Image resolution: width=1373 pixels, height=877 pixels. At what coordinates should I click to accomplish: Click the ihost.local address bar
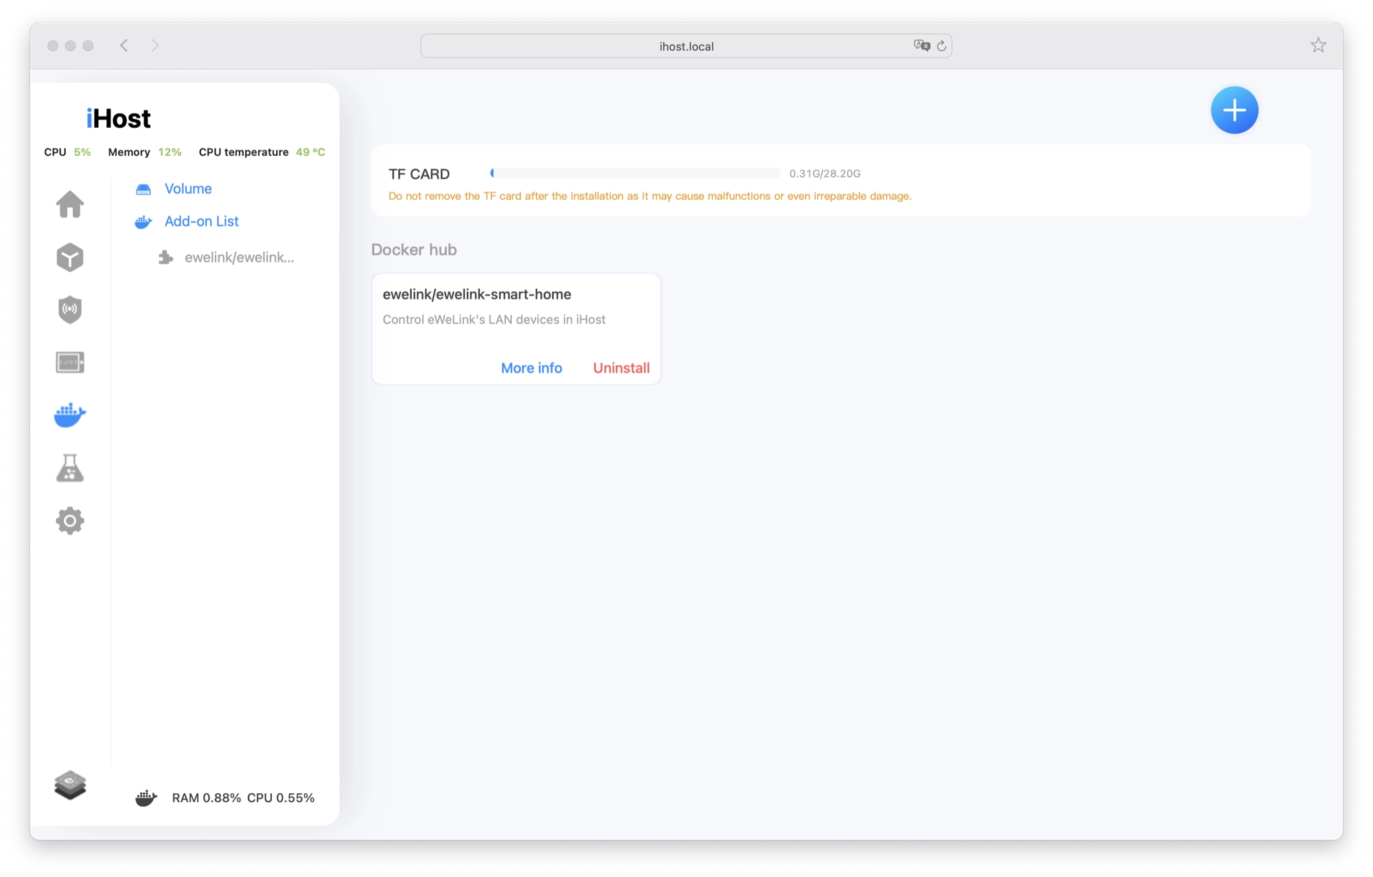pyautogui.click(x=686, y=46)
